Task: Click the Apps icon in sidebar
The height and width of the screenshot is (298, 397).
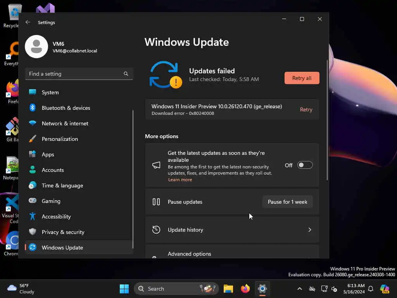Action: click(x=33, y=154)
